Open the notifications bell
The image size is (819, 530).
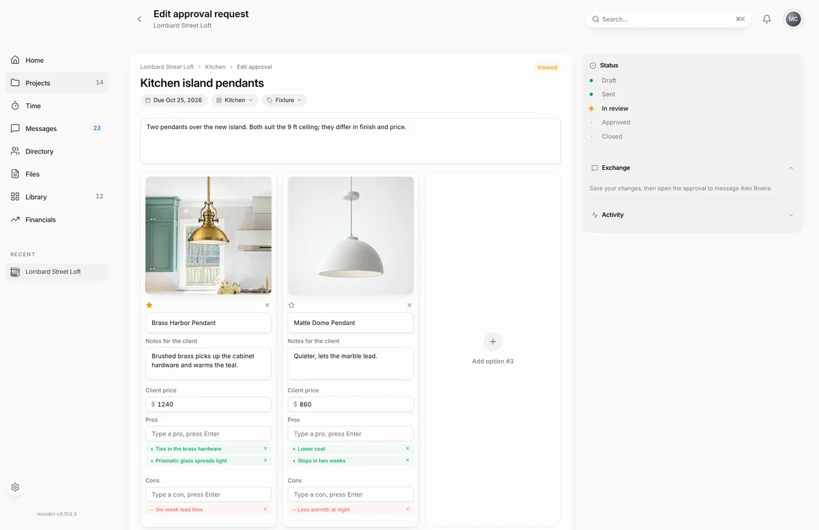click(x=766, y=19)
